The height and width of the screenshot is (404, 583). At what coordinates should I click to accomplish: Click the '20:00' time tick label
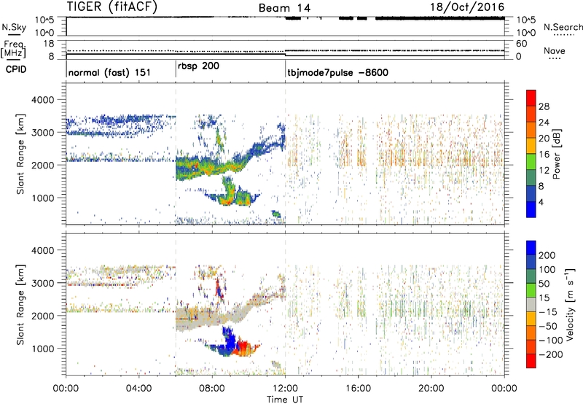(431, 389)
